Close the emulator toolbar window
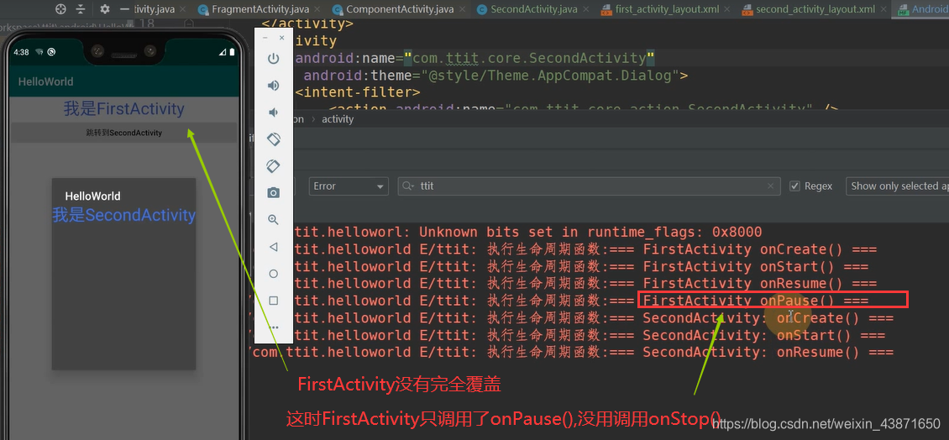The image size is (949, 440). click(281, 38)
